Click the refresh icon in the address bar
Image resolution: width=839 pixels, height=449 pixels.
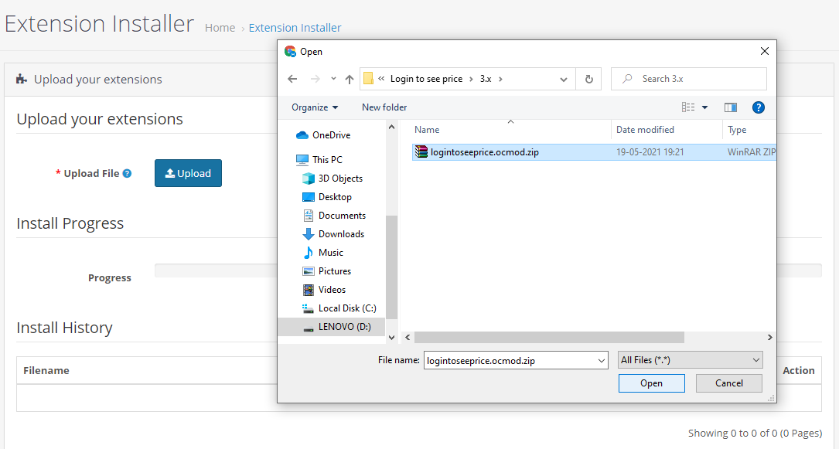point(588,79)
